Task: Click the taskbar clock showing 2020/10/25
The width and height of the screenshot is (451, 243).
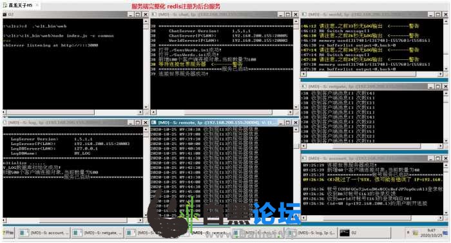Action: [x=431, y=233]
